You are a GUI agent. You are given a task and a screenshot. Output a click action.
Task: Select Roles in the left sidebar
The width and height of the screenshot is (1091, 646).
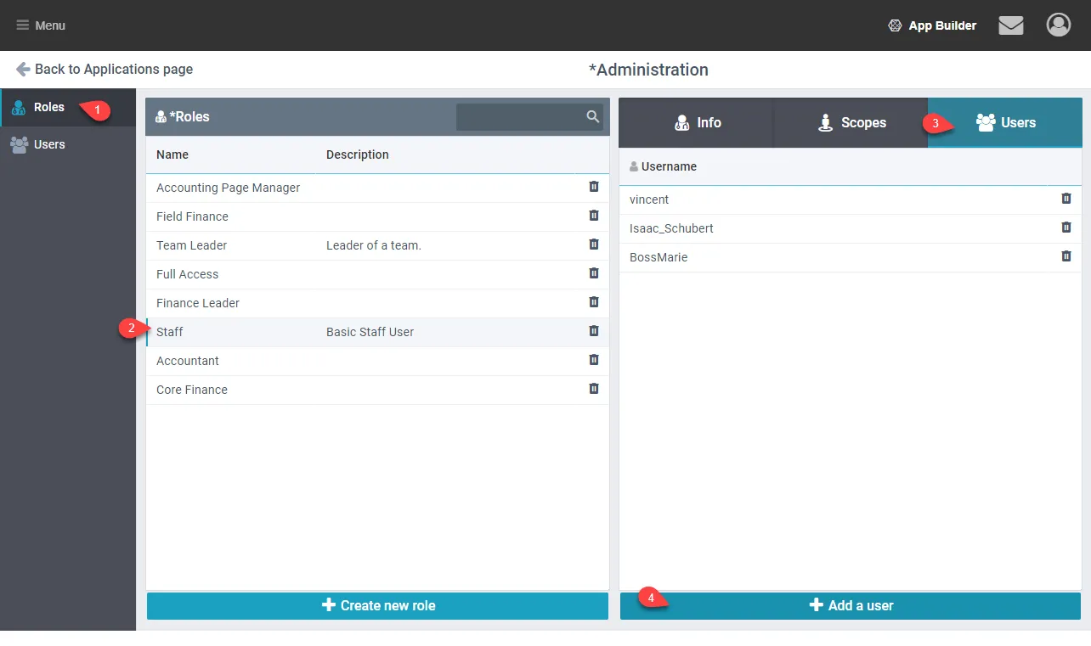pos(48,108)
